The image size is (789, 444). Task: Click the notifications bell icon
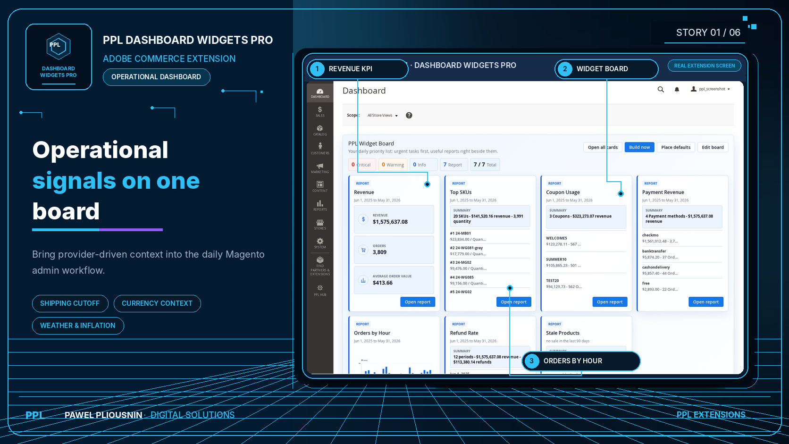[677, 89]
